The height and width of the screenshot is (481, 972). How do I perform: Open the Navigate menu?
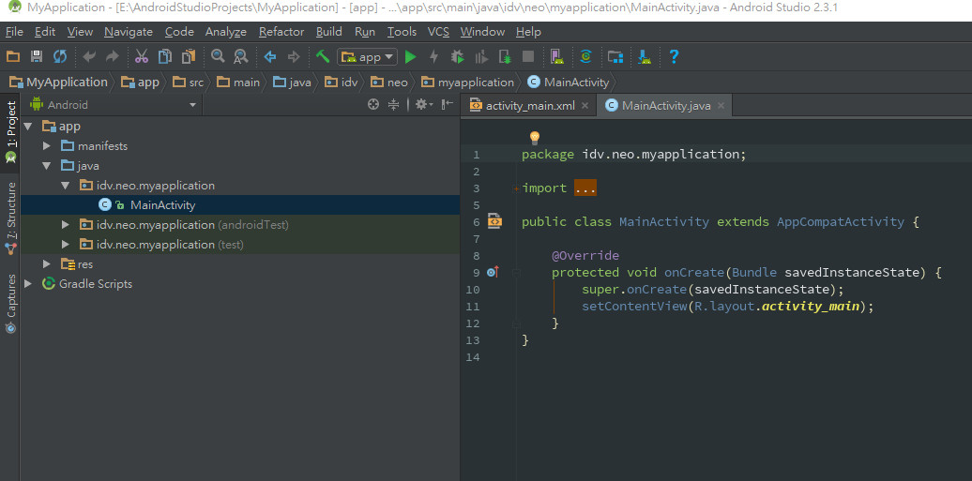129,32
